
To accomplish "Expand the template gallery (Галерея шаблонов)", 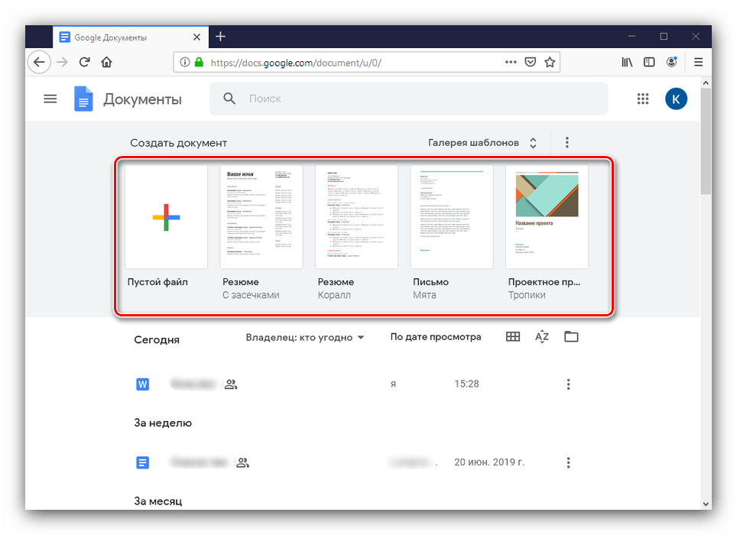I will 482,143.
